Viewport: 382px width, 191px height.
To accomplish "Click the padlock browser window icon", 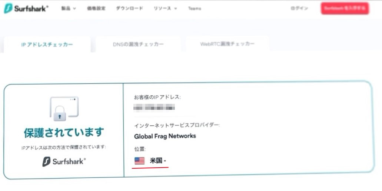I will tap(64, 109).
